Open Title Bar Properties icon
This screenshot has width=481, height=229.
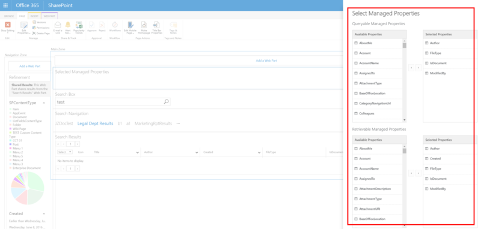click(156, 25)
